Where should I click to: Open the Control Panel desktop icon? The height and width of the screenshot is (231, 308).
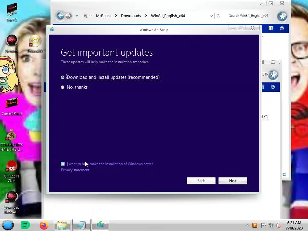click(12, 106)
